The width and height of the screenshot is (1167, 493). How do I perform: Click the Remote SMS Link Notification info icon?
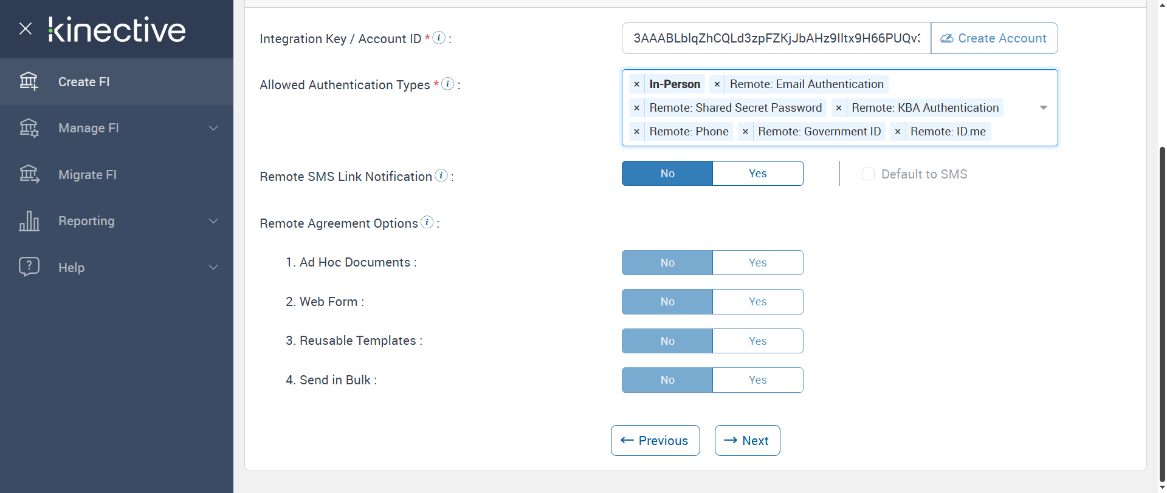(x=441, y=175)
